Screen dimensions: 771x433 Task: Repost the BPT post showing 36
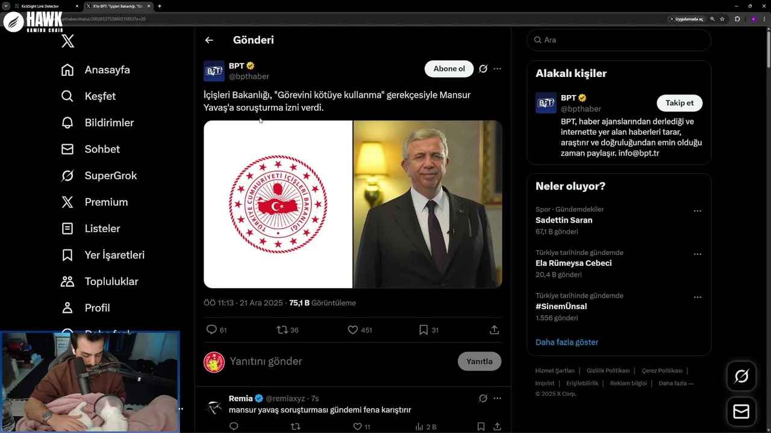pyautogui.click(x=282, y=330)
